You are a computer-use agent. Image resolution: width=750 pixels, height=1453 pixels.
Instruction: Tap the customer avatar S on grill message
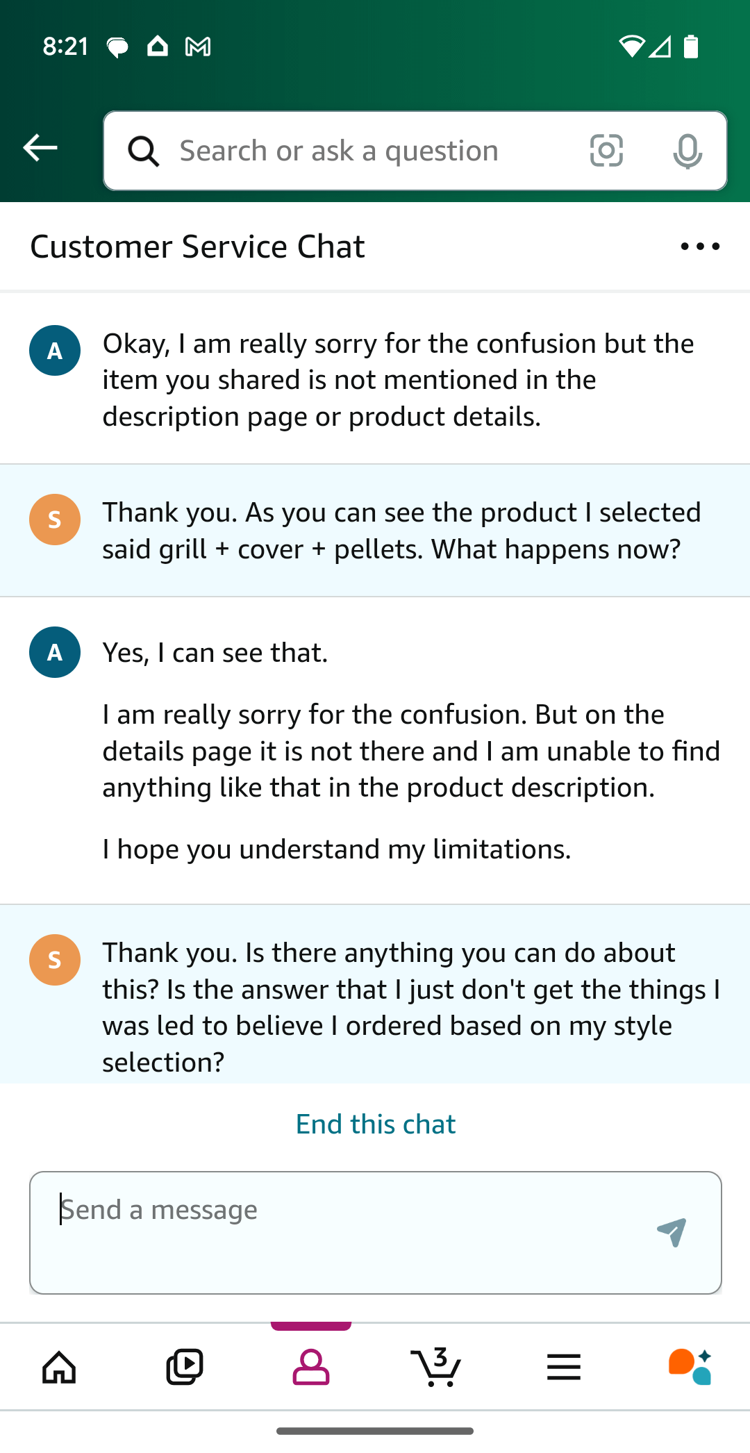[55, 520]
